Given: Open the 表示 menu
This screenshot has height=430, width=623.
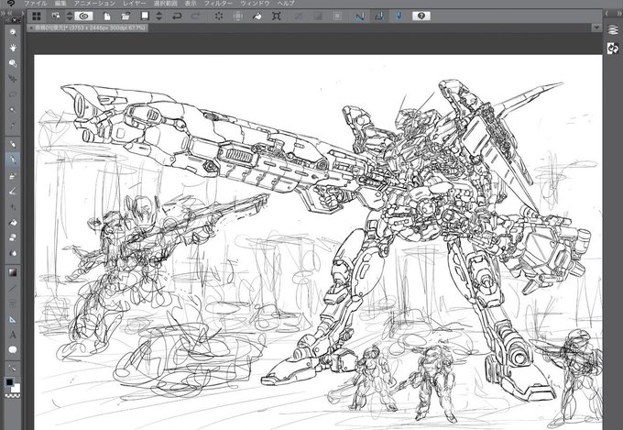Looking at the screenshot, I should point(191,3).
